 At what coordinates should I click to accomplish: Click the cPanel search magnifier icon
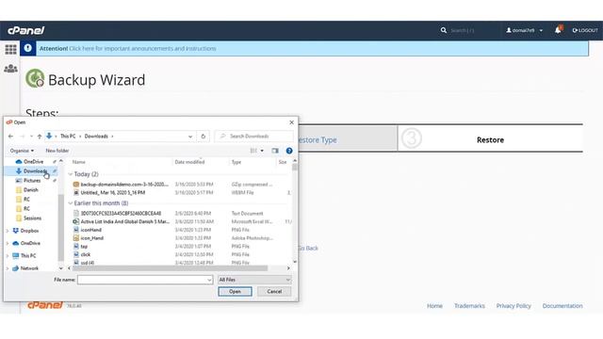point(444,30)
